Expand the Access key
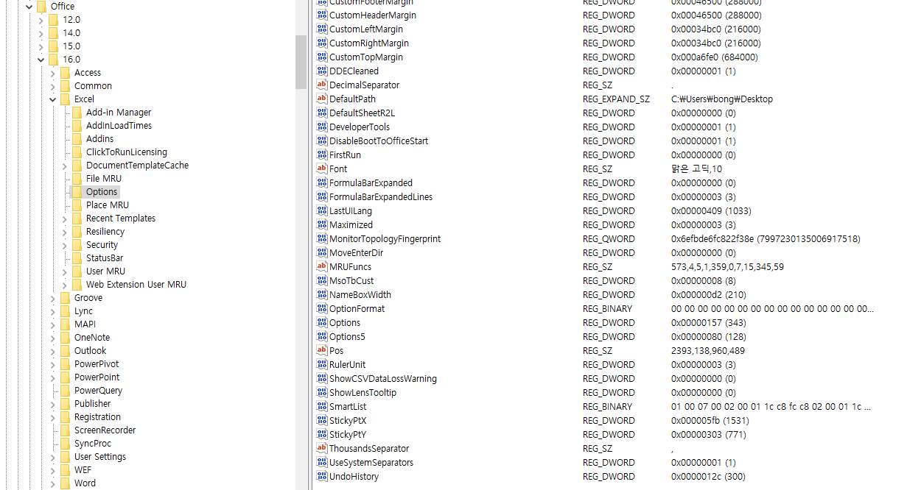 (52, 73)
